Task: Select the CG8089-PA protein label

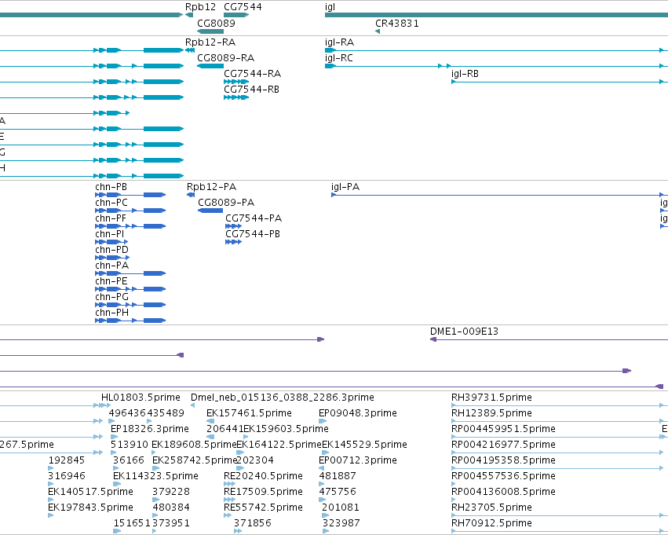Action: [226, 203]
